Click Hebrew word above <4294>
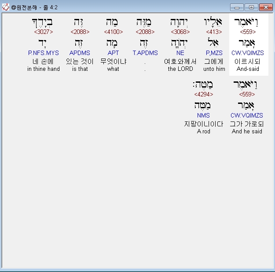This screenshot has width=275, height=272. (203, 85)
